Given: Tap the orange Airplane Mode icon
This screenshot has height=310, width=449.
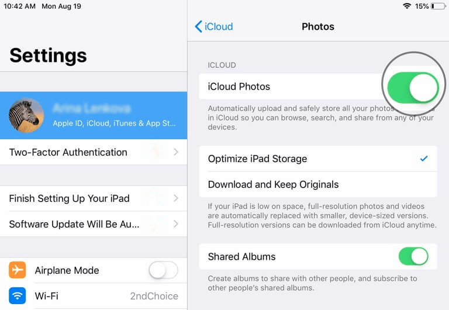Looking at the screenshot, I should click(17, 270).
